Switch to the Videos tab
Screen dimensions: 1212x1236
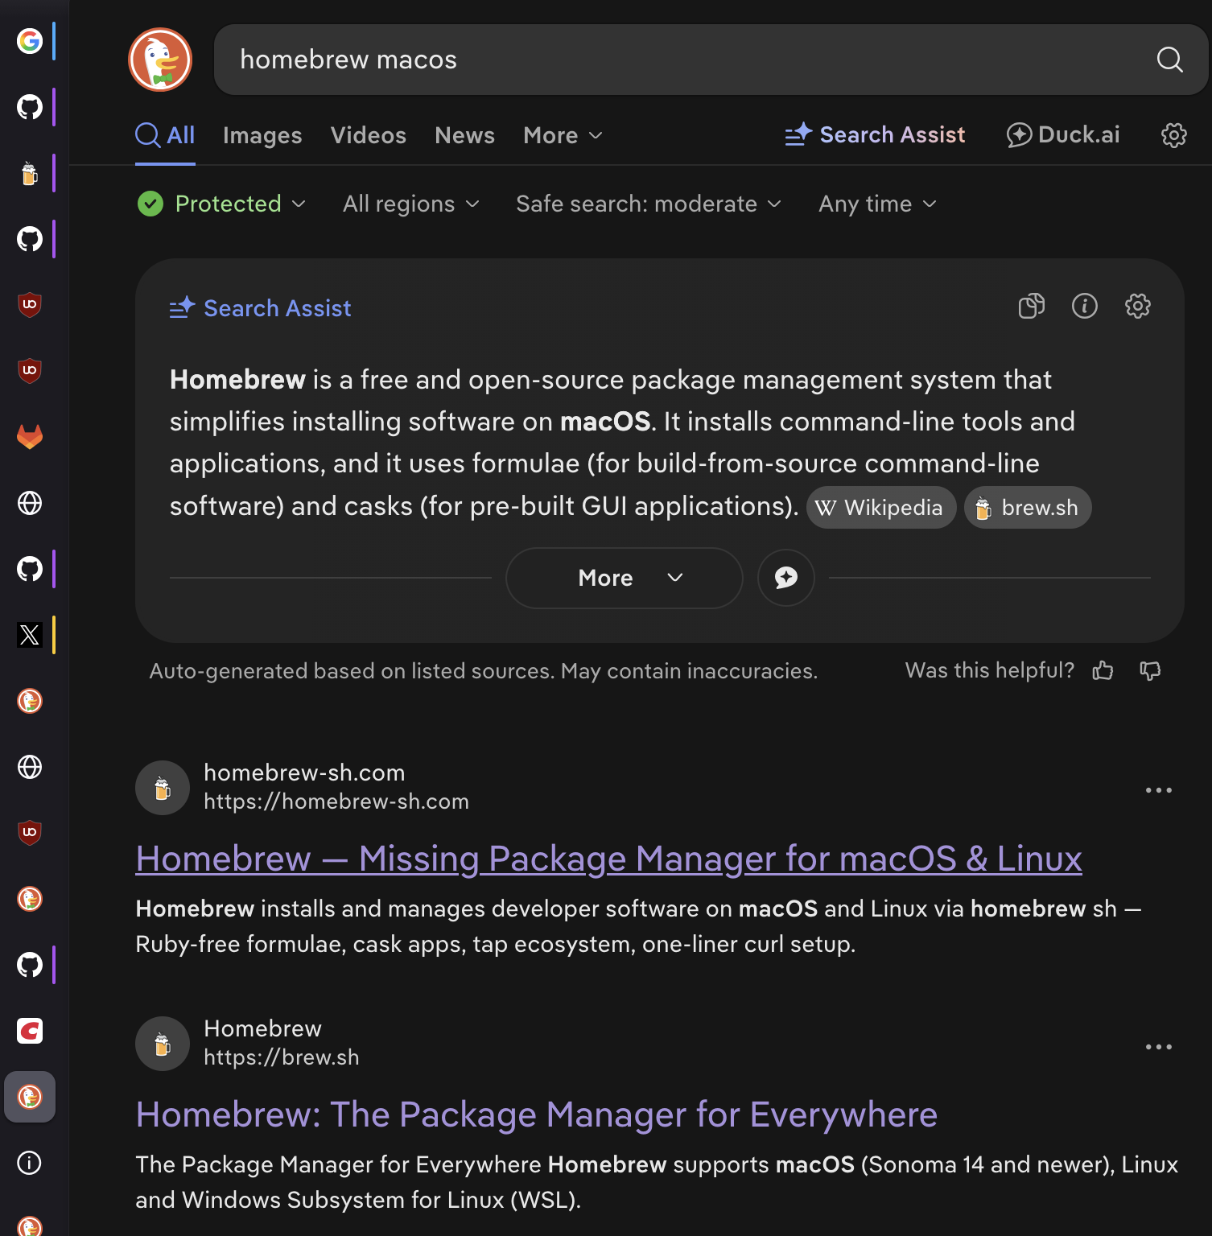click(369, 135)
